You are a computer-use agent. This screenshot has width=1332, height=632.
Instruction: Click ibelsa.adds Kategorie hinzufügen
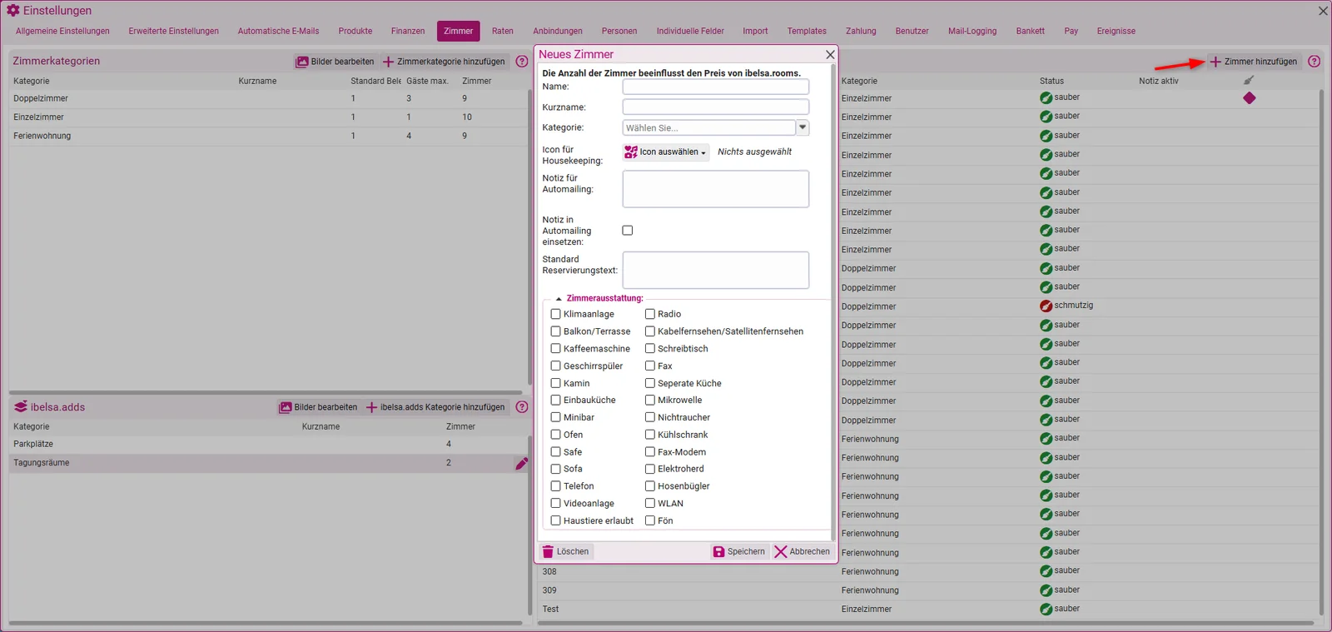[435, 407]
